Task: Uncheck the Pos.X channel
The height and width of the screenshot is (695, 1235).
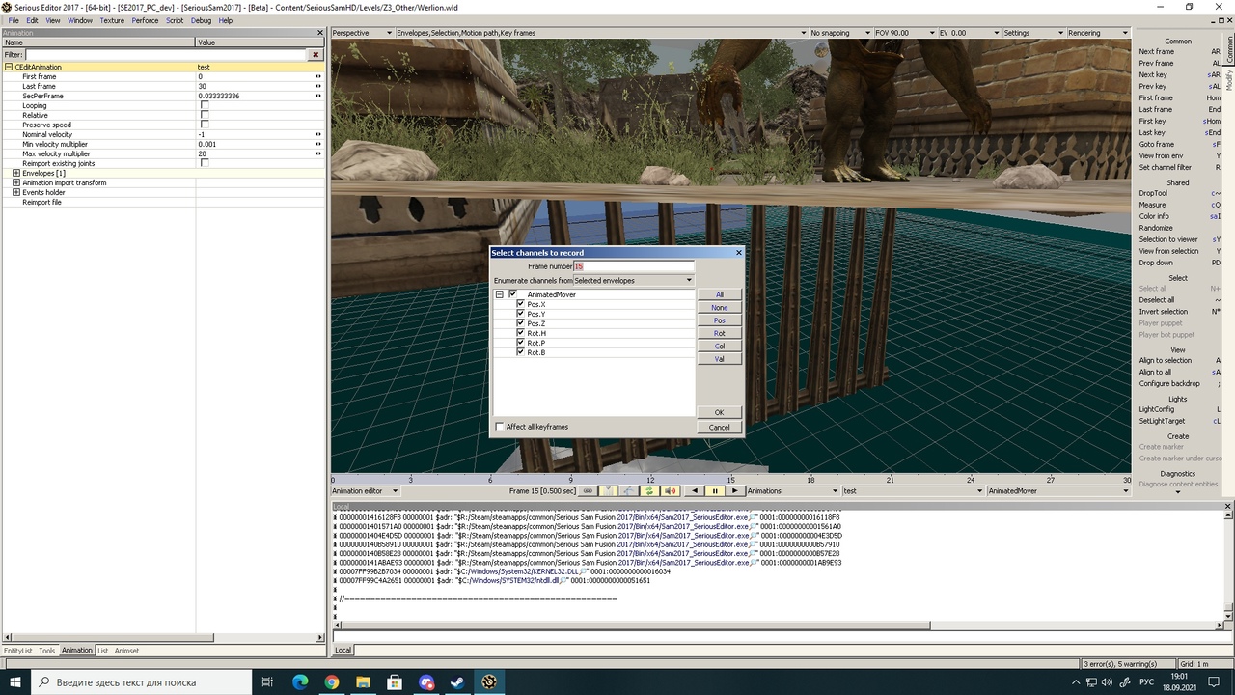Action: [x=521, y=304]
